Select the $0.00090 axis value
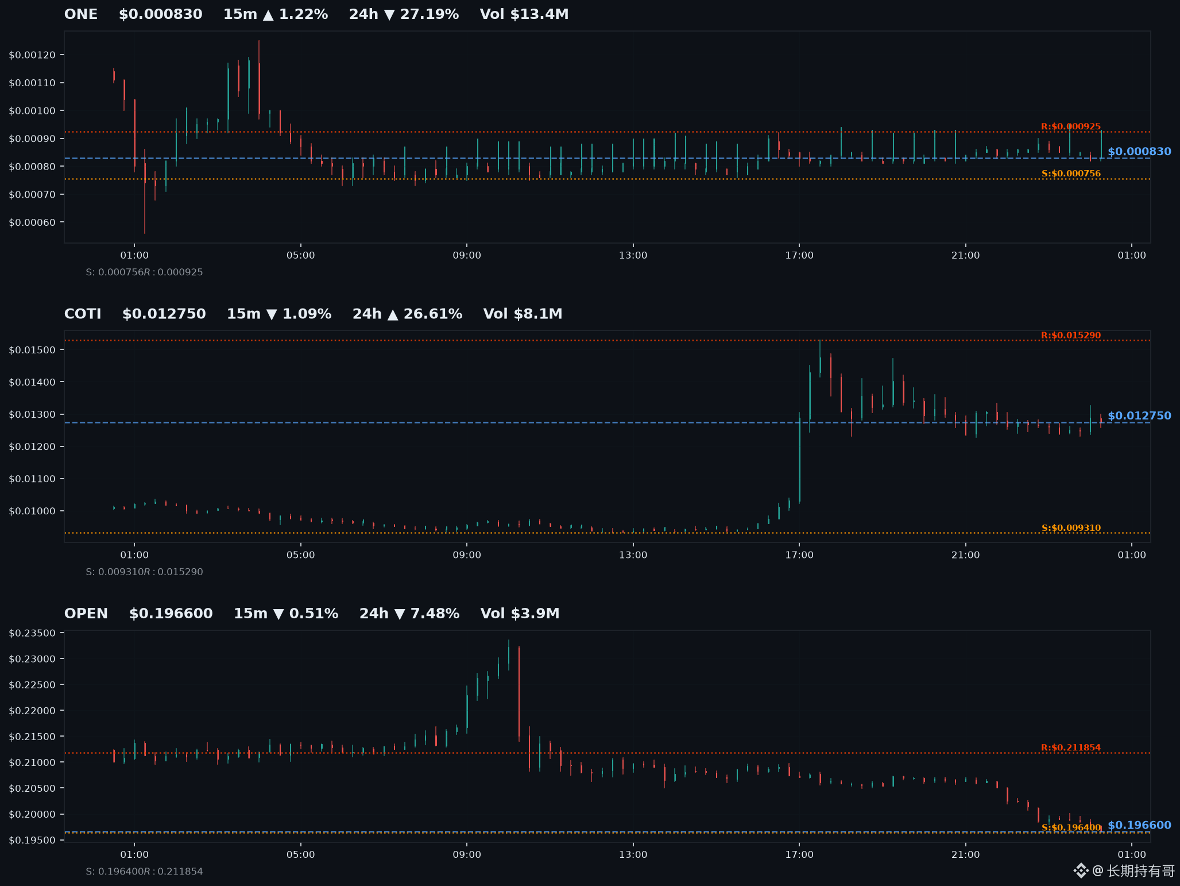This screenshot has height=886, width=1180. pos(32,139)
